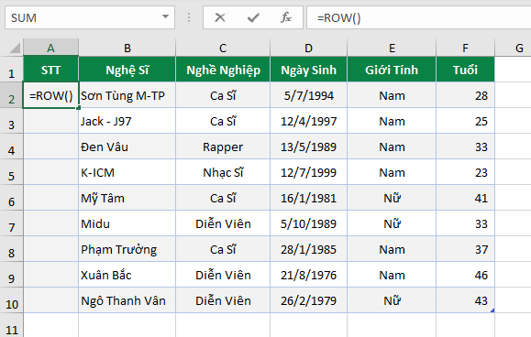Click the Ngày Sinh header cell
This screenshot has width=531, height=337.
click(308, 70)
